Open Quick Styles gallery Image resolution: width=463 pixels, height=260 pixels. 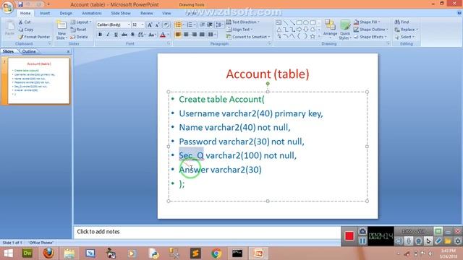(344, 30)
